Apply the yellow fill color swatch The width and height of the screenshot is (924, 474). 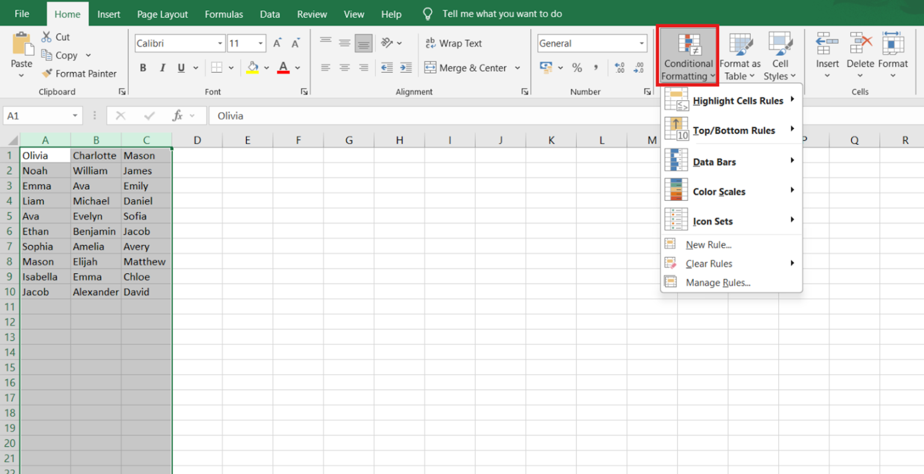[253, 68]
